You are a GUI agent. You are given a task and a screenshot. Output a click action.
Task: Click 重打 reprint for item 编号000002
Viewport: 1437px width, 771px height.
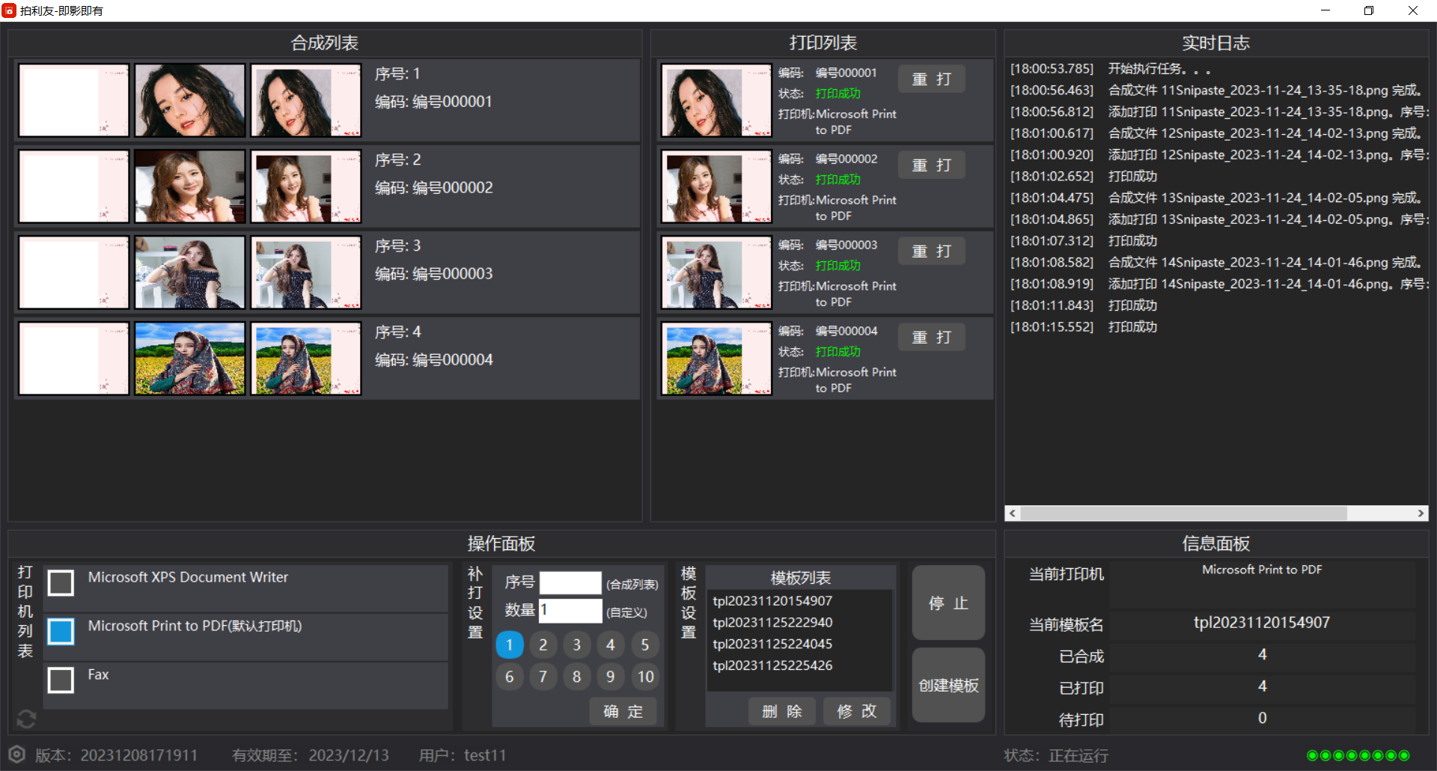[x=931, y=165]
